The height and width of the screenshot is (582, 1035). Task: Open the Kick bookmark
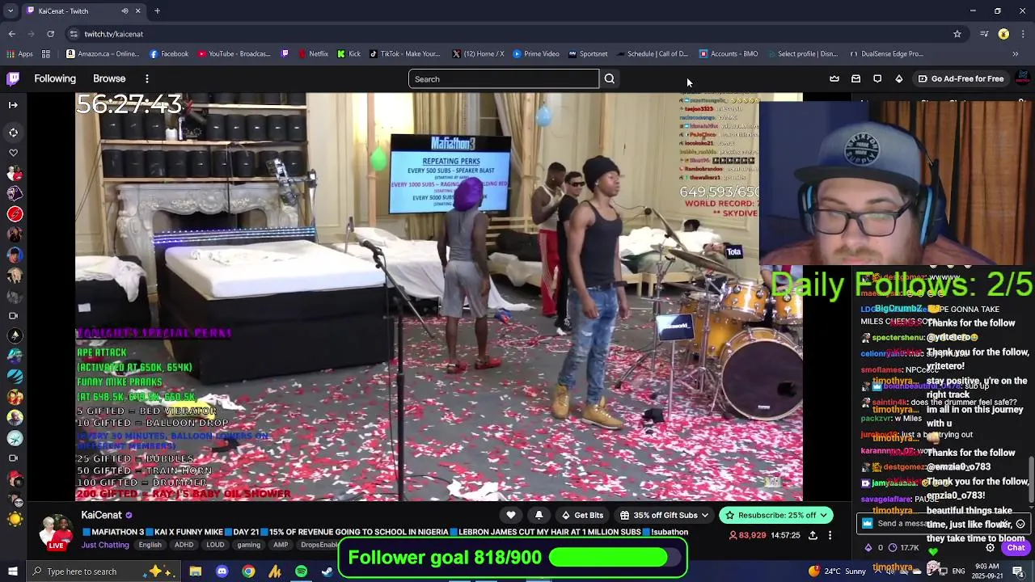click(x=349, y=54)
